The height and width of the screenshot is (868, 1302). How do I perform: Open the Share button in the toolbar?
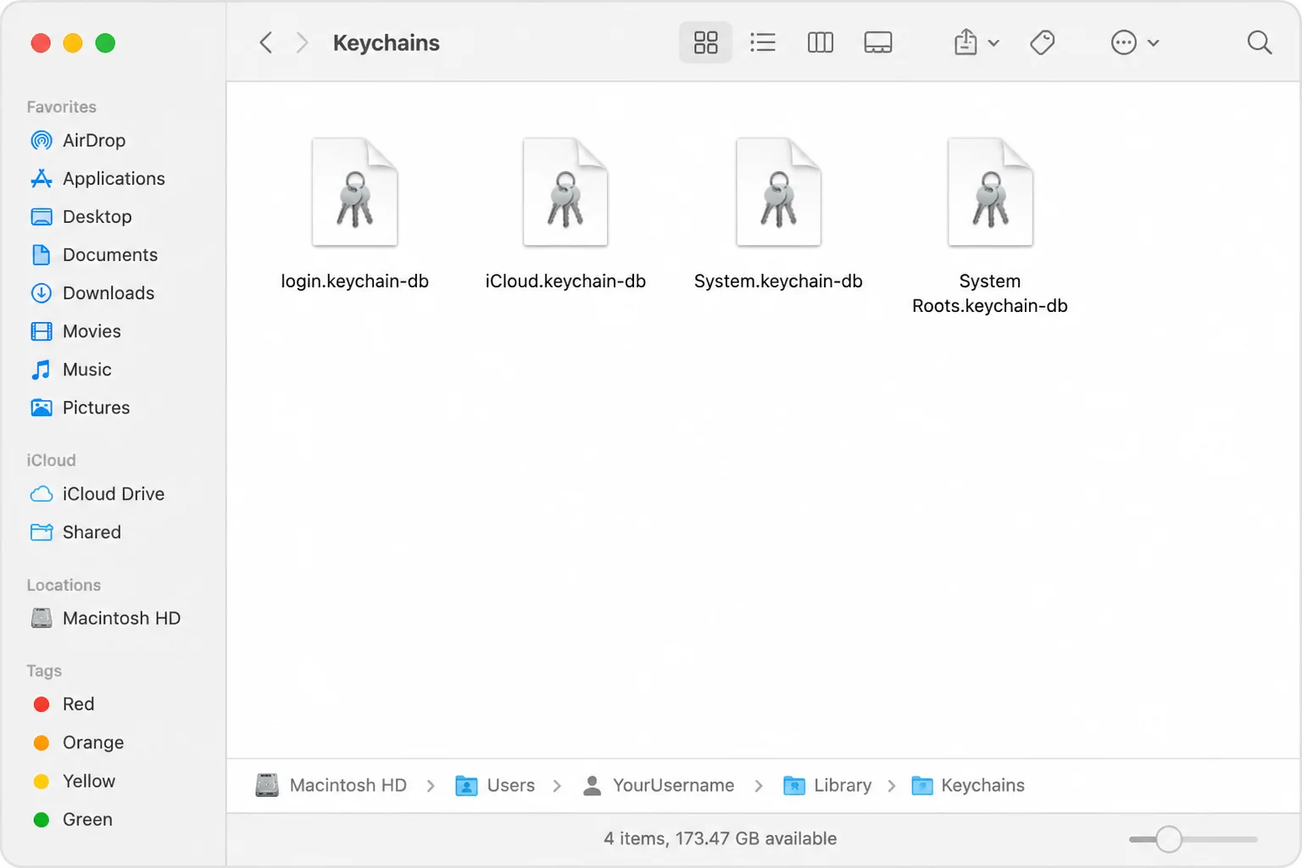(965, 42)
